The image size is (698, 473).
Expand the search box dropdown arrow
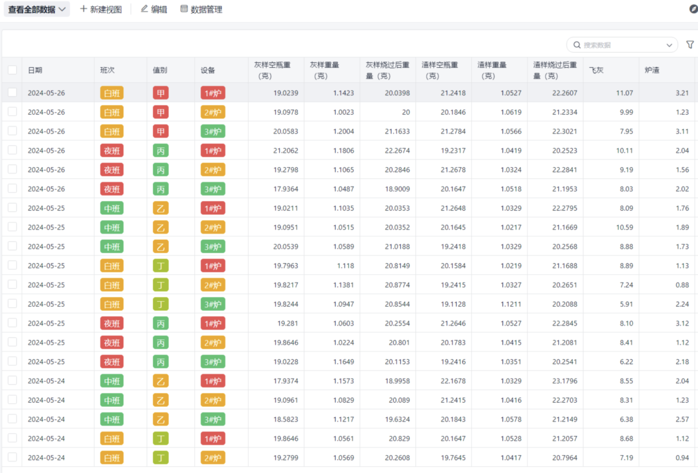pyautogui.click(x=669, y=45)
